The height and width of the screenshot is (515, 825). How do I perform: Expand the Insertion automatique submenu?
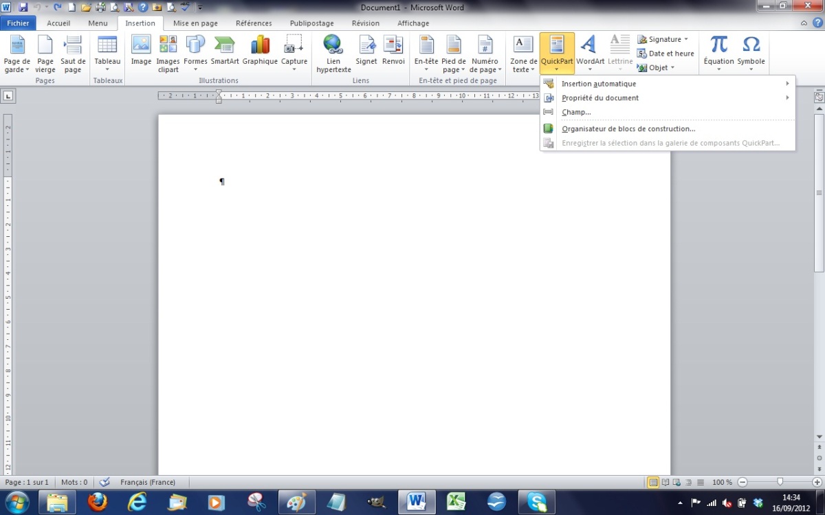668,84
